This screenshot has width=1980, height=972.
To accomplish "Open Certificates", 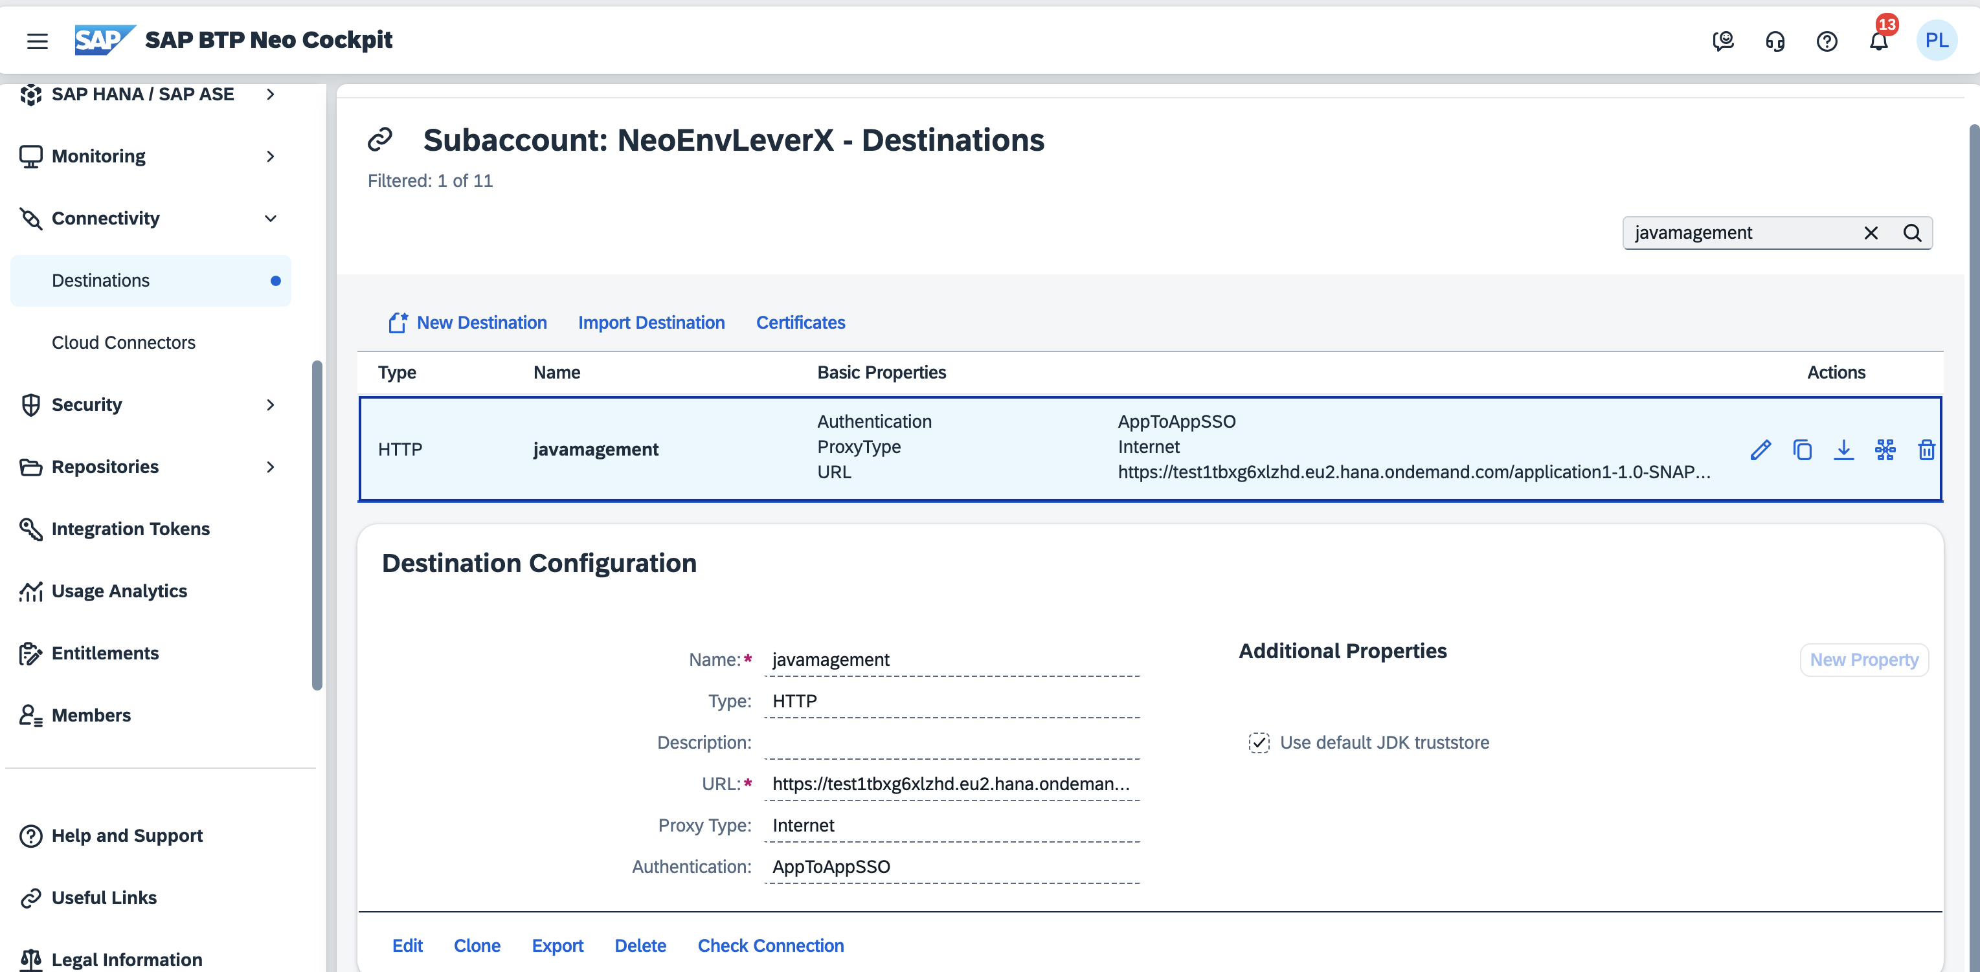I will pos(800,323).
